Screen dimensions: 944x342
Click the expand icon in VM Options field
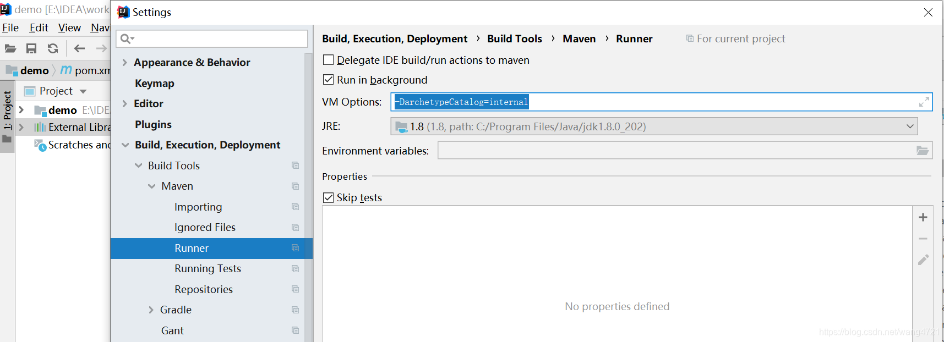(924, 102)
